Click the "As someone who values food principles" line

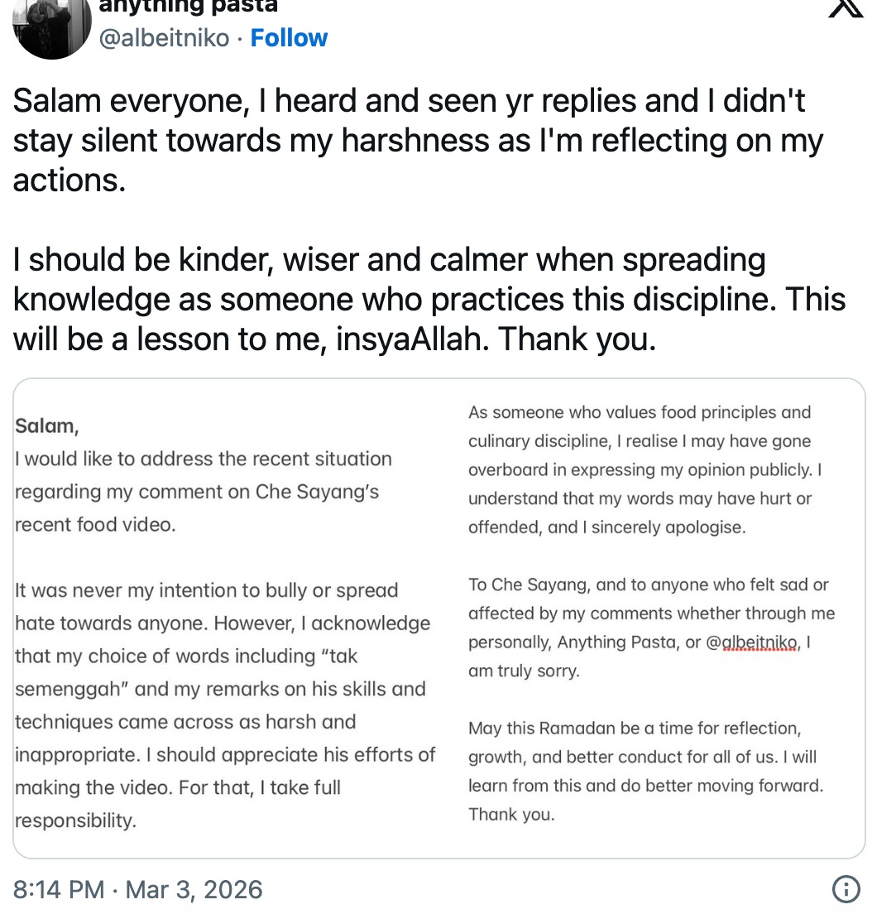640,412
